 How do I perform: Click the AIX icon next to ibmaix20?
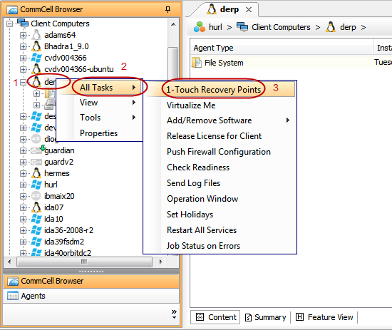click(x=36, y=196)
